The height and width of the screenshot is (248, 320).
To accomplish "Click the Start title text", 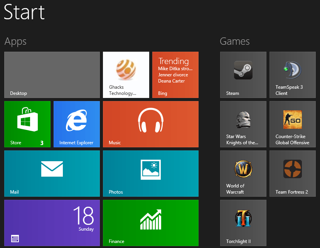I will tap(24, 12).
